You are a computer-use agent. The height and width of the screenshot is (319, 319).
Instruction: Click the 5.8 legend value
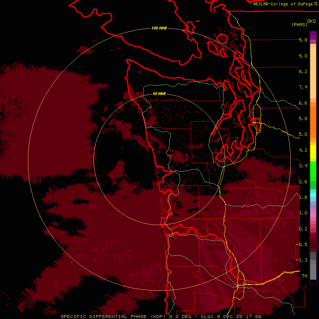click(x=303, y=119)
